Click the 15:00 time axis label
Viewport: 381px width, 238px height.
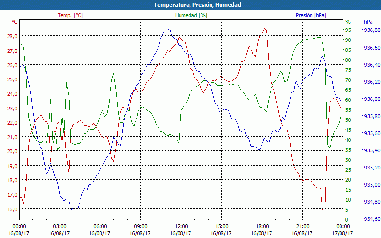tap(221, 227)
